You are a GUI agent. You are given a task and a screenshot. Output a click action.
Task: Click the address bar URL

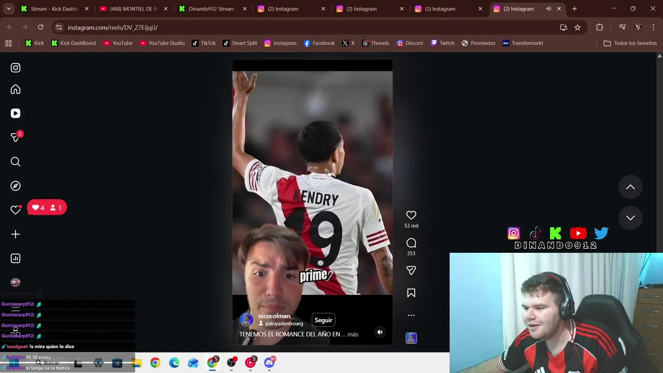pos(112,27)
